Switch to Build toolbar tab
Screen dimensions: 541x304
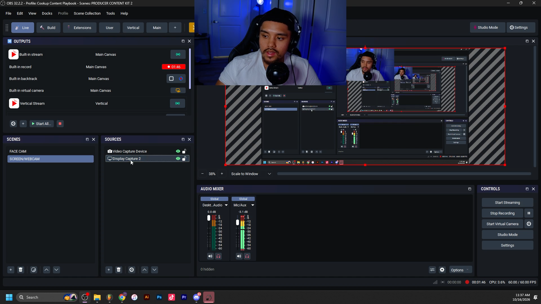click(48, 27)
